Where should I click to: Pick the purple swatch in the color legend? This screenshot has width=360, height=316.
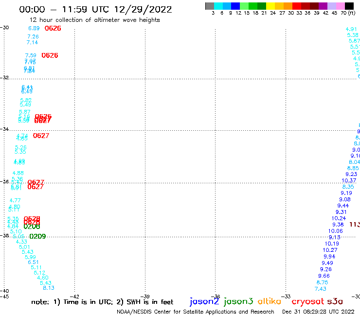[323, 6]
